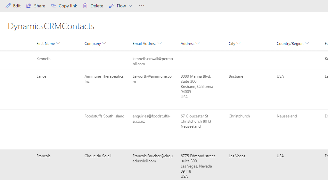Select the Francois first name cell
The height and width of the screenshot is (180, 328).
tap(44, 156)
